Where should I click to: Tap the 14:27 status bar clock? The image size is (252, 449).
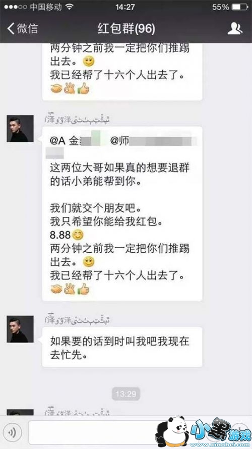tap(125, 7)
